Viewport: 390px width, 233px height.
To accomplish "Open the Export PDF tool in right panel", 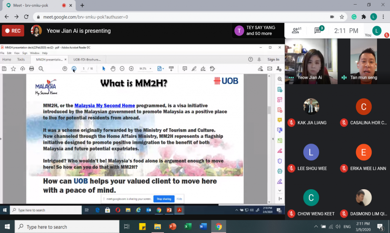I will (280, 89).
